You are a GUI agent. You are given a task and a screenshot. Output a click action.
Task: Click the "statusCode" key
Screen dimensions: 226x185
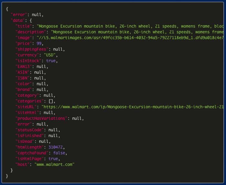pyautogui.click(x=30, y=130)
